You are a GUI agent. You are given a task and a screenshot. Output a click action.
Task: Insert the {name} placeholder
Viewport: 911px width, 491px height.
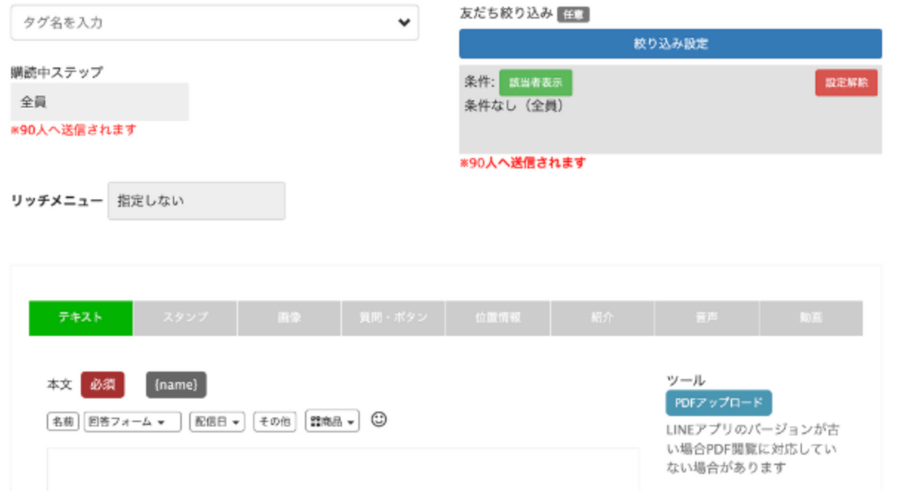coord(176,385)
